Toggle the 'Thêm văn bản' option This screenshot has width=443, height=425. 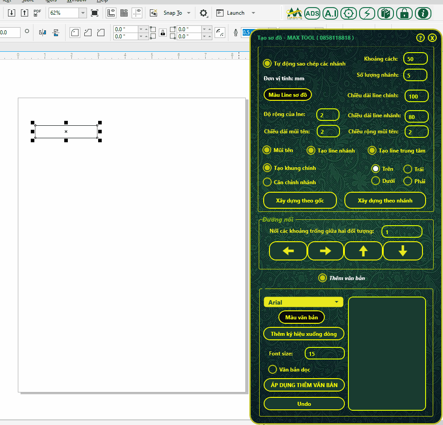point(323,278)
